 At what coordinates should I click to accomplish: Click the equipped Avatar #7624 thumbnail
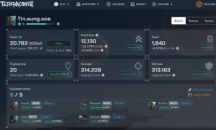click(14, 106)
